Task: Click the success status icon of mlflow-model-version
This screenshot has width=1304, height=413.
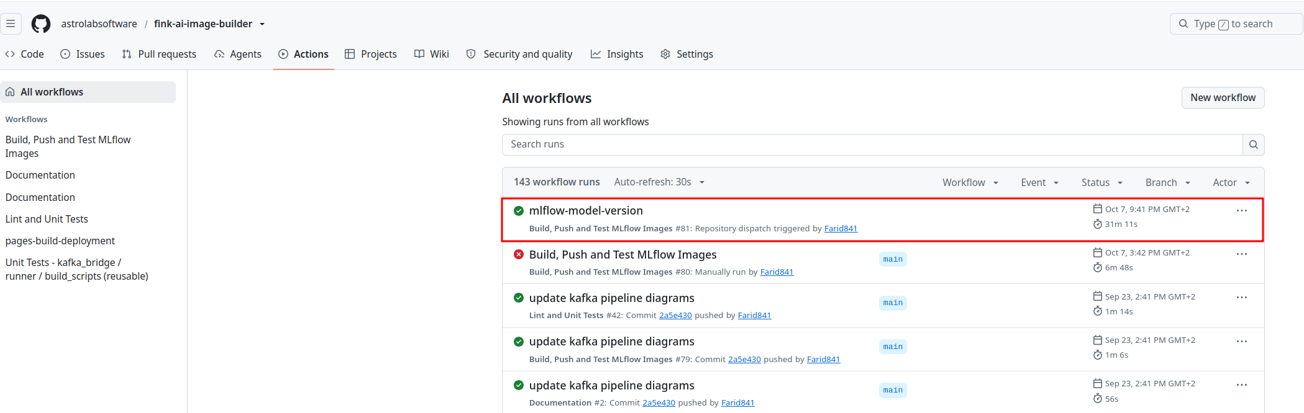Action: (519, 211)
